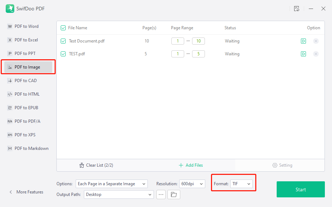Image resolution: width=332 pixels, height=207 pixels.
Task: Open the Desktop Output Path dropdown
Action: (x=119, y=195)
